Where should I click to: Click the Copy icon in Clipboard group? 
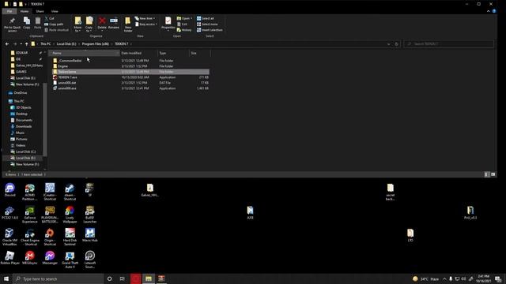point(27,23)
